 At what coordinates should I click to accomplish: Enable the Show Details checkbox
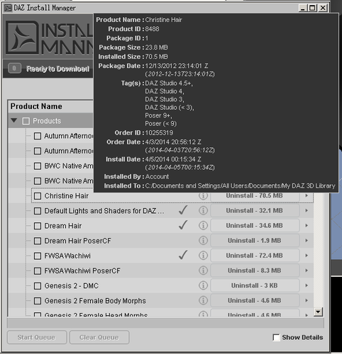click(276, 338)
